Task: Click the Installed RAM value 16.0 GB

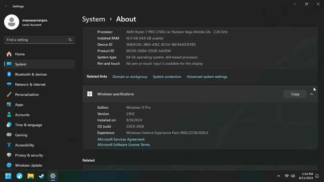Action: [x=145, y=38]
